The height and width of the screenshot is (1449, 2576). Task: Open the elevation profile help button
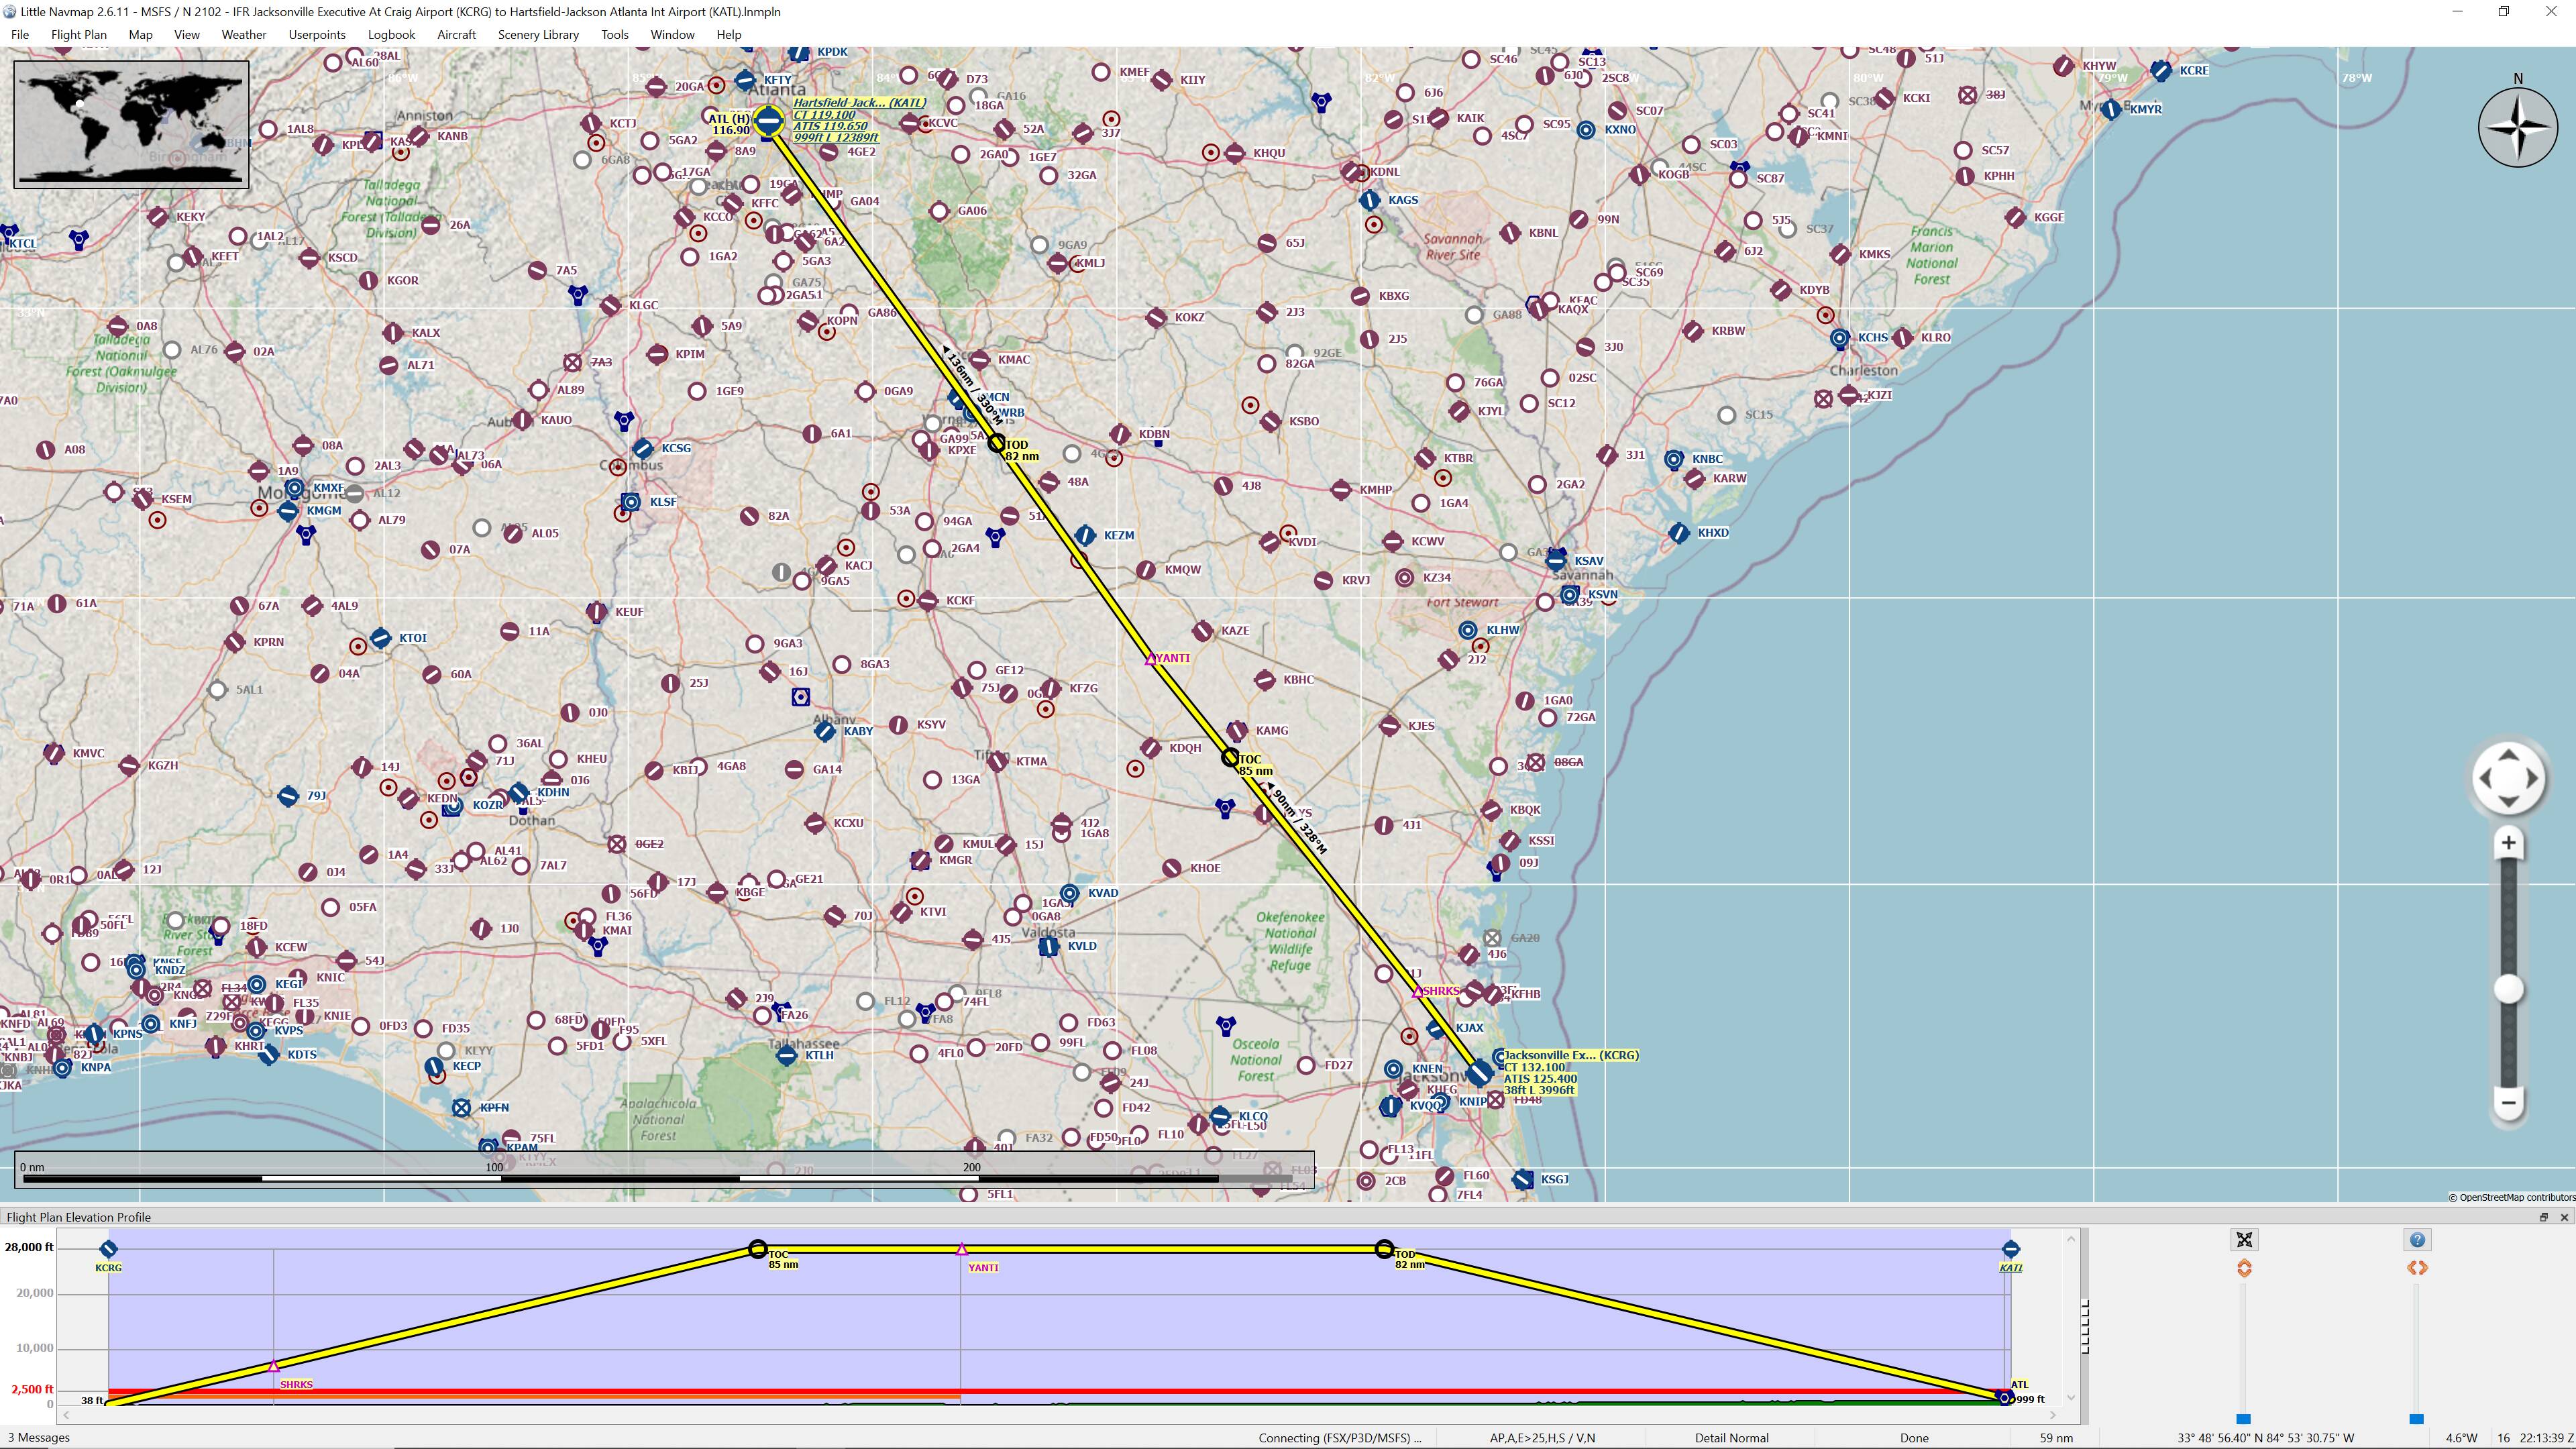point(2417,1240)
